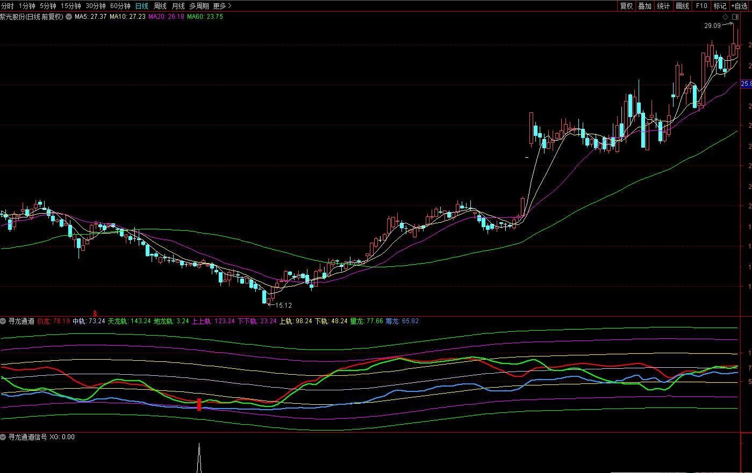Toggle 复权 price adjustment

[x=626, y=6]
